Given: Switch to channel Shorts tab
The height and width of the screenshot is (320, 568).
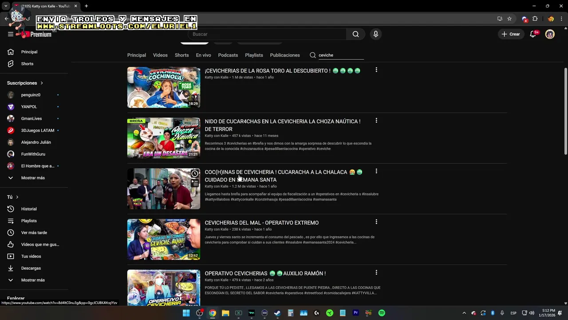Looking at the screenshot, I should (181, 55).
